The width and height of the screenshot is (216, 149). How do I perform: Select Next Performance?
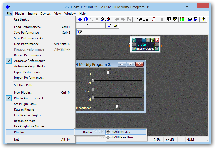point(40,44)
